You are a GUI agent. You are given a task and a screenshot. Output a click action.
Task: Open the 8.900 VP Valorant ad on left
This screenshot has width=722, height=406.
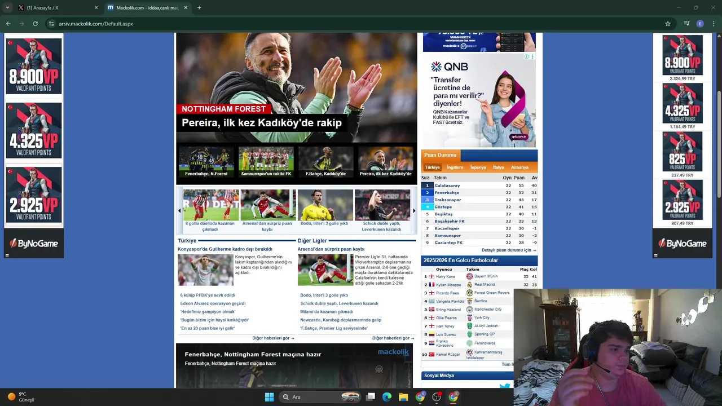(34, 66)
